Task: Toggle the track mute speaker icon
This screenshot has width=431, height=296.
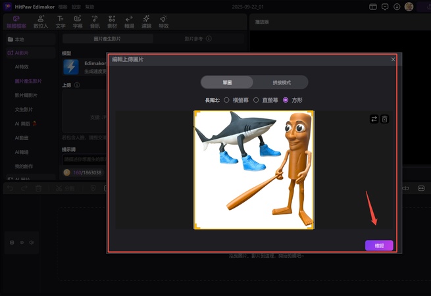Action: (32, 243)
